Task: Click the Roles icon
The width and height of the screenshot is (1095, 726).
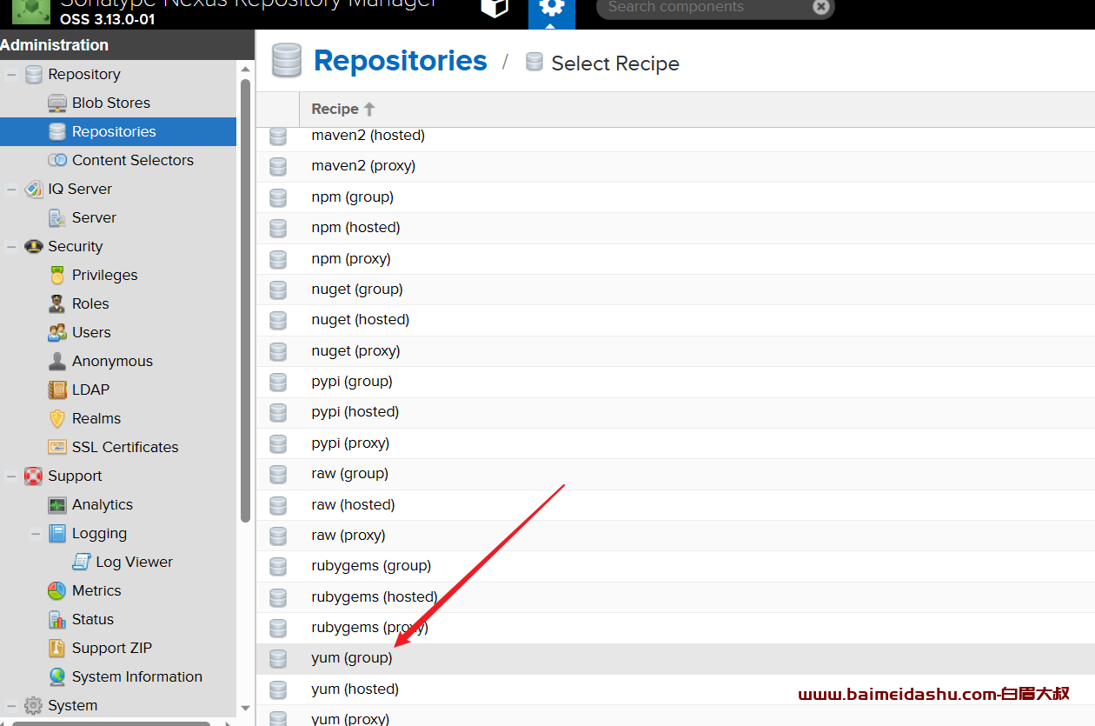Action: point(57,303)
